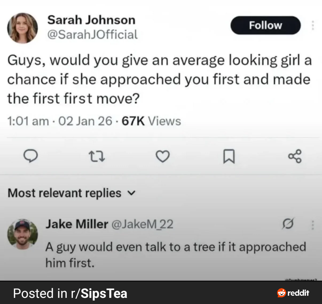Click the 1:01 am tweet timestamp

click(28, 121)
